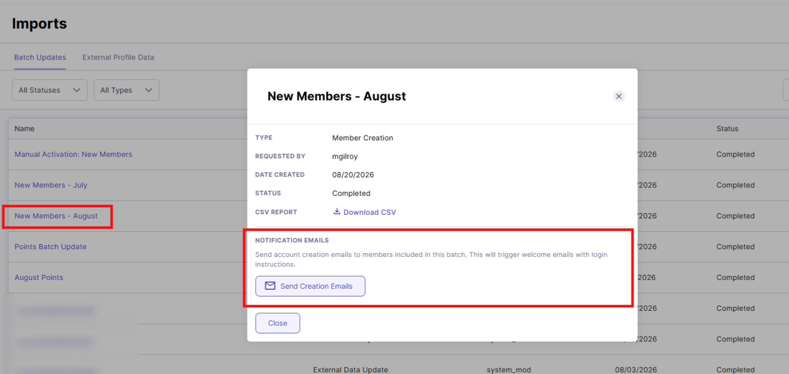Click the 08/20/2026 date created value
This screenshot has height=374, width=789.
tap(353, 175)
